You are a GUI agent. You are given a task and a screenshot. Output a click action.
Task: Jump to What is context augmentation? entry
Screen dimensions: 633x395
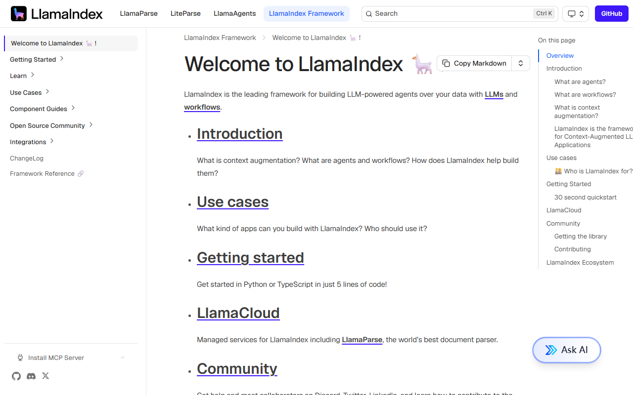point(577,112)
